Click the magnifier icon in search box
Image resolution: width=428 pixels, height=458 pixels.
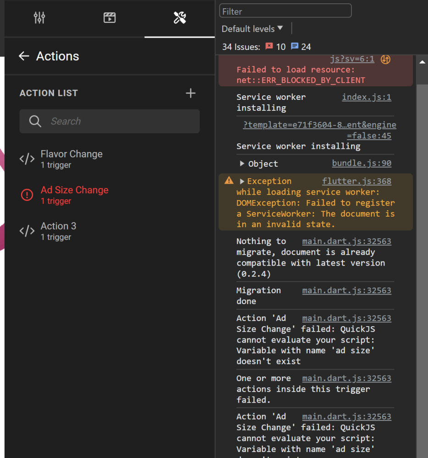pyautogui.click(x=35, y=121)
